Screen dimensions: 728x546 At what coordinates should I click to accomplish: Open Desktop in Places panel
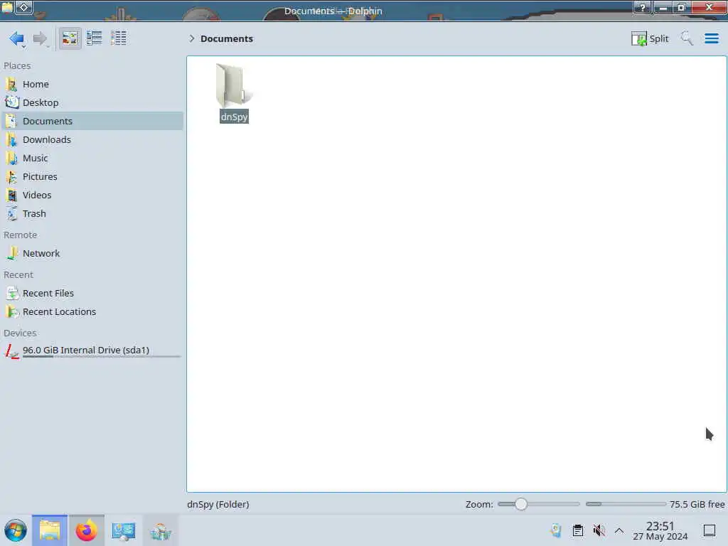coord(92,102)
